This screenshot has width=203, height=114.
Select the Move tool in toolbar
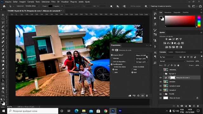(x=3, y=15)
